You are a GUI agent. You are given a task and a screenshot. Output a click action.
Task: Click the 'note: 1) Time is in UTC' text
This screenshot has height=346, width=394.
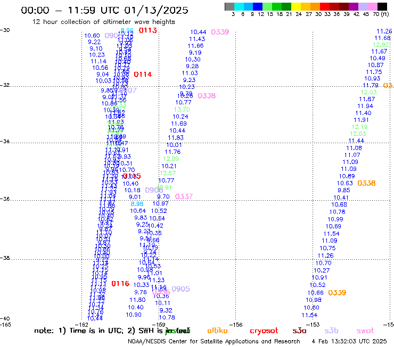78,331
